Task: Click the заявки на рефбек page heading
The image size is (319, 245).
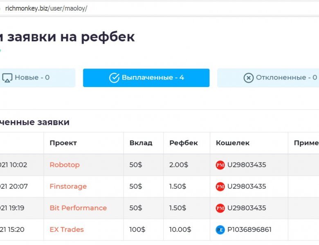Action: point(67,37)
